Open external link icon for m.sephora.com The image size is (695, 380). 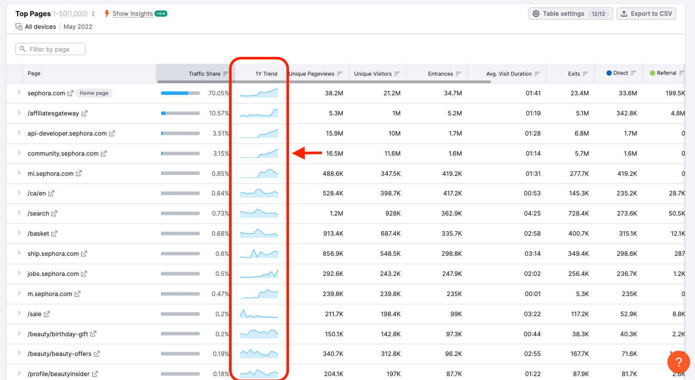[x=78, y=294]
